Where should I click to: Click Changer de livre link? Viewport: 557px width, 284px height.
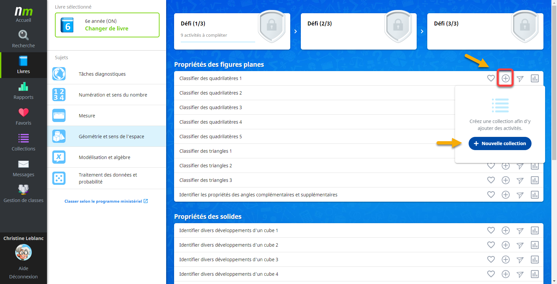(107, 28)
